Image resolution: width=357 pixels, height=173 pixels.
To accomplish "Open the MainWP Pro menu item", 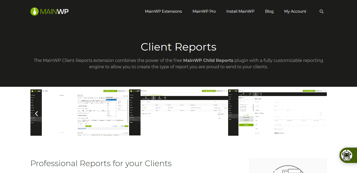I will tap(204, 11).
